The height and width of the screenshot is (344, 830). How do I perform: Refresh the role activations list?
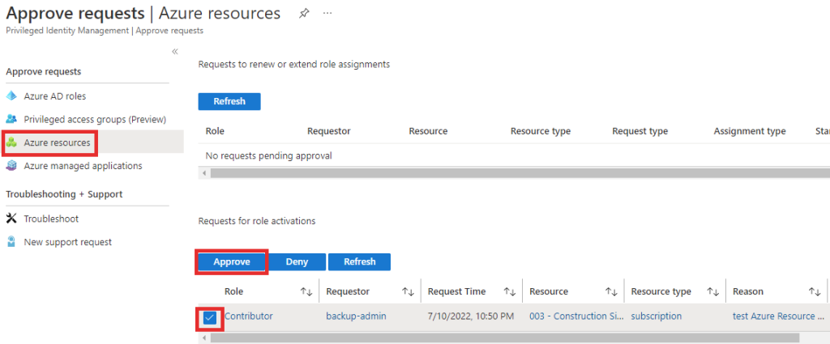(359, 261)
